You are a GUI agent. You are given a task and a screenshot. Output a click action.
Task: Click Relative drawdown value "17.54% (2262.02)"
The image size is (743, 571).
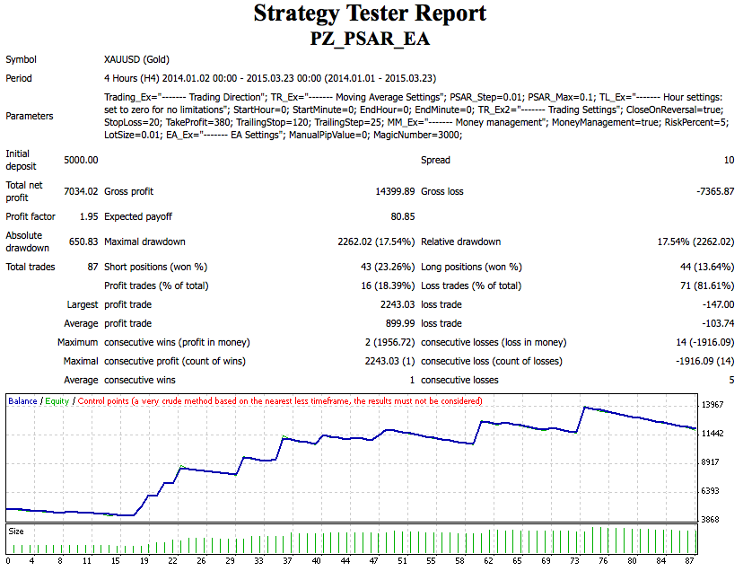695,242
